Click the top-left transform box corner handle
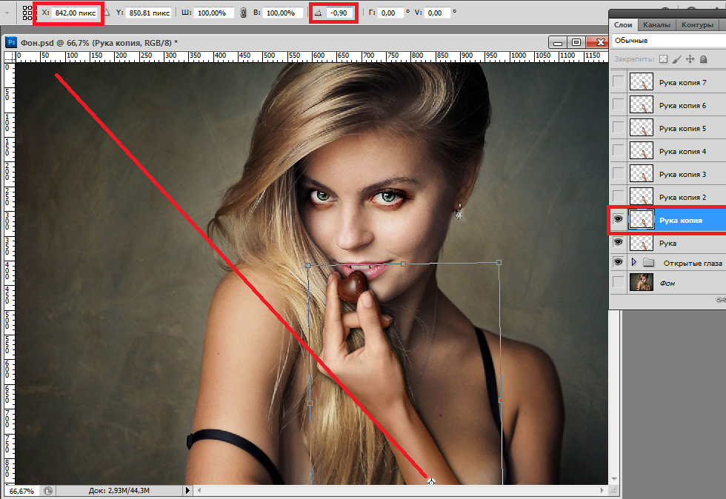Image resolution: width=726 pixels, height=499 pixels. pos(308,266)
